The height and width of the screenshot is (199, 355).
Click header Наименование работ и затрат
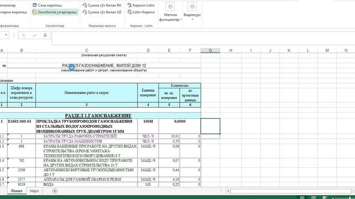(87, 93)
